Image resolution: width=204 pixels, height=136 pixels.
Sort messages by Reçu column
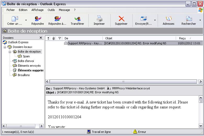[189, 38]
